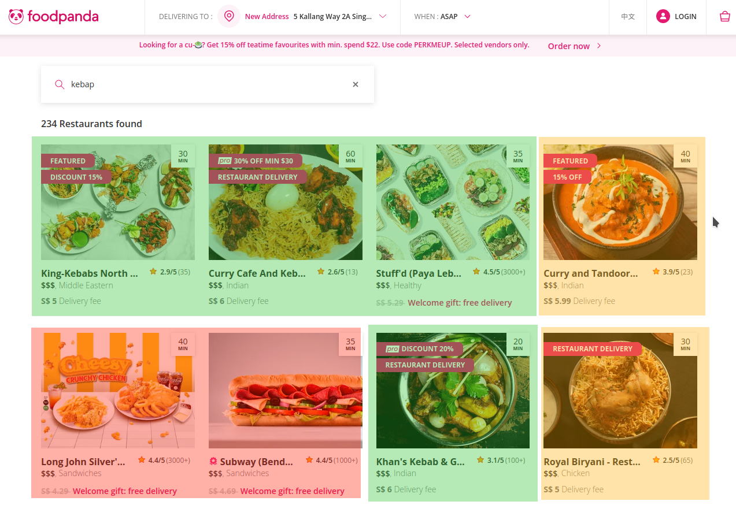
Task: Open Royal Biryani food image
Action: coord(620,391)
